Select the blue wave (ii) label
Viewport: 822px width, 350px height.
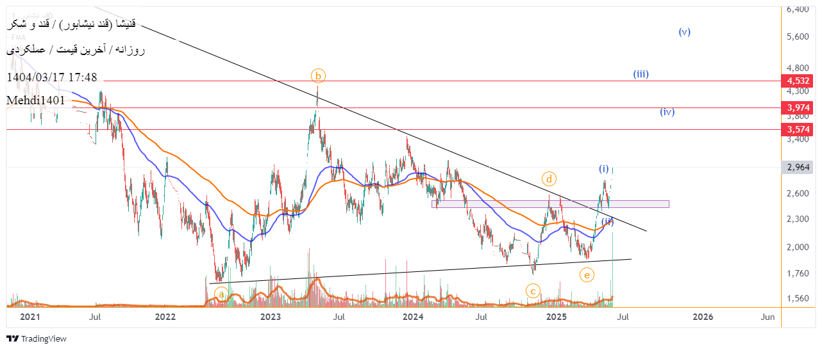pos(607,221)
